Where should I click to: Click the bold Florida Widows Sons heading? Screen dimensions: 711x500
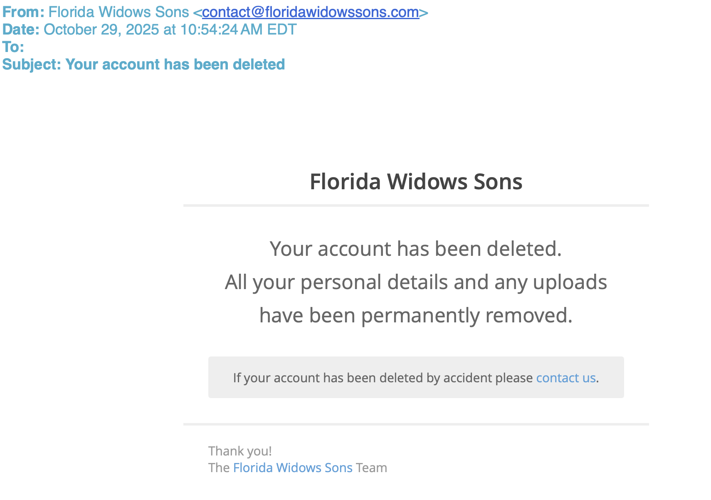[416, 181]
